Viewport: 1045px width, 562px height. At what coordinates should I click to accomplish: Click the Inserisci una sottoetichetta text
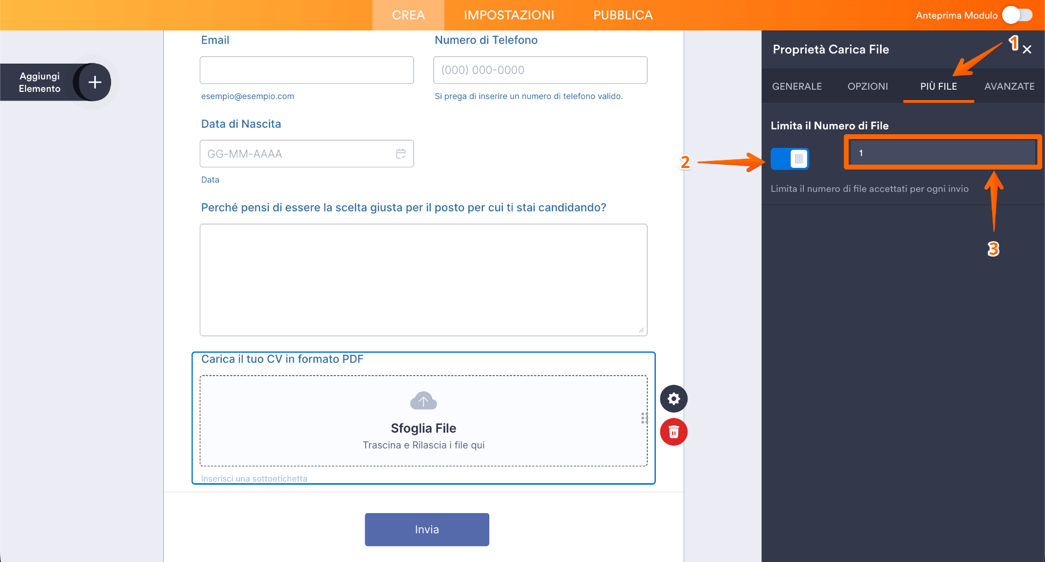pos(254,478)
